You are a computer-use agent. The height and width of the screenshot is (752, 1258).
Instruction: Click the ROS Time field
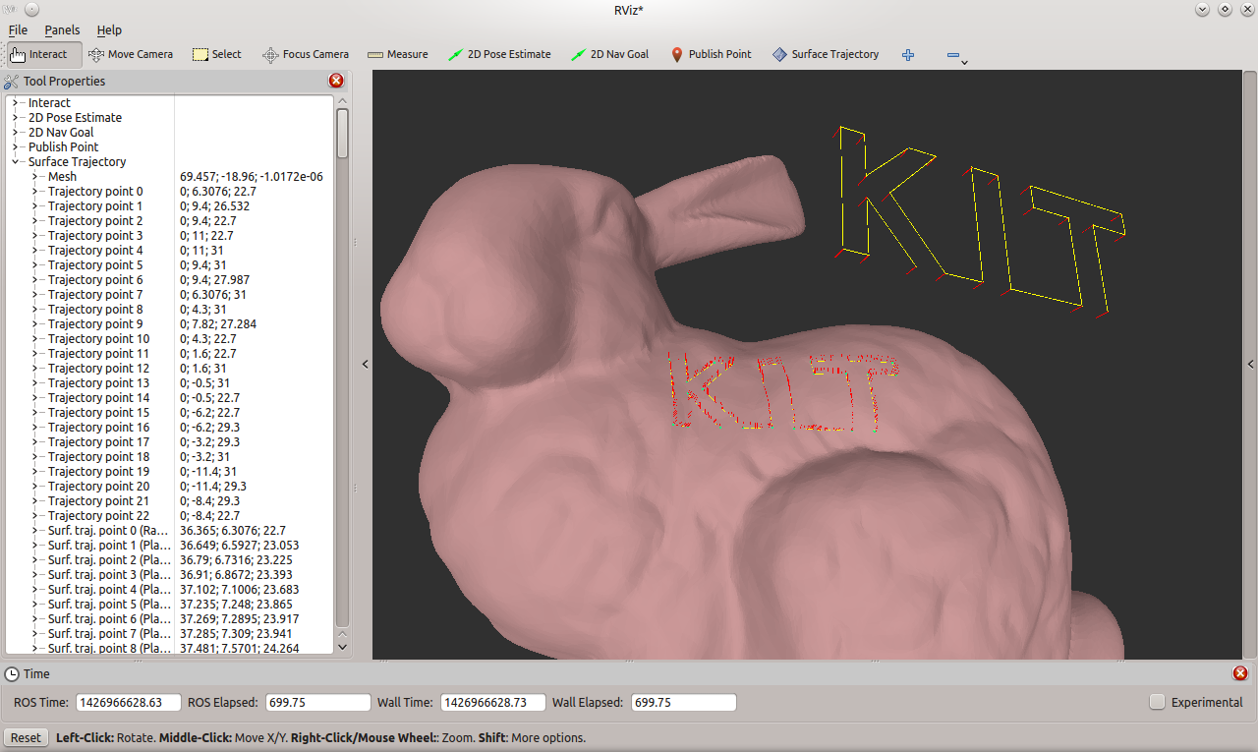pyautogui.click(x=129, y=702)
